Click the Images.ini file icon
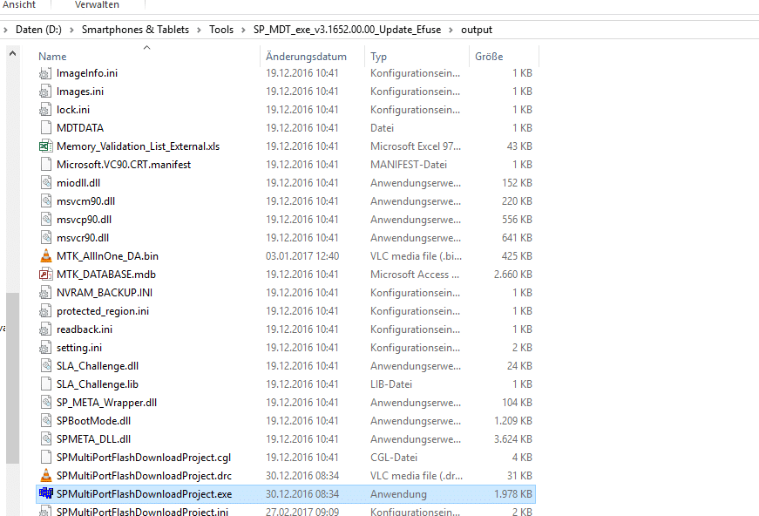 (45, 92)
